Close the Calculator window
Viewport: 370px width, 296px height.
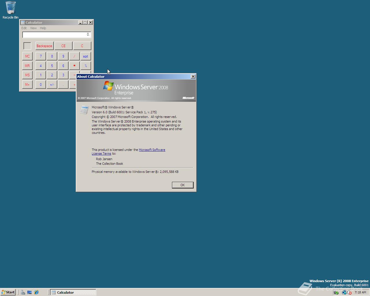[90, 23]
